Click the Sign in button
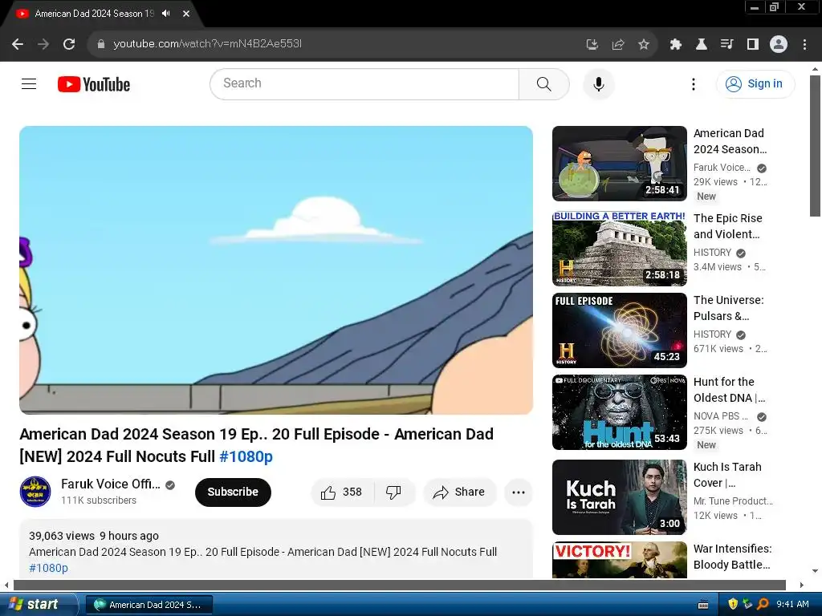 click(755, 83)
